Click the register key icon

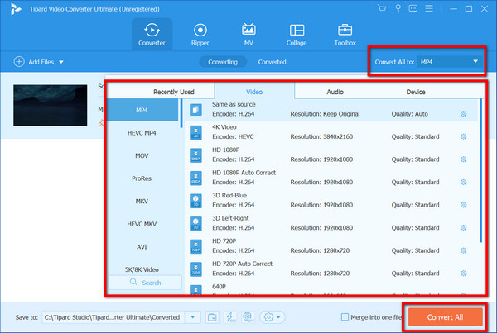tap(398, 9)
